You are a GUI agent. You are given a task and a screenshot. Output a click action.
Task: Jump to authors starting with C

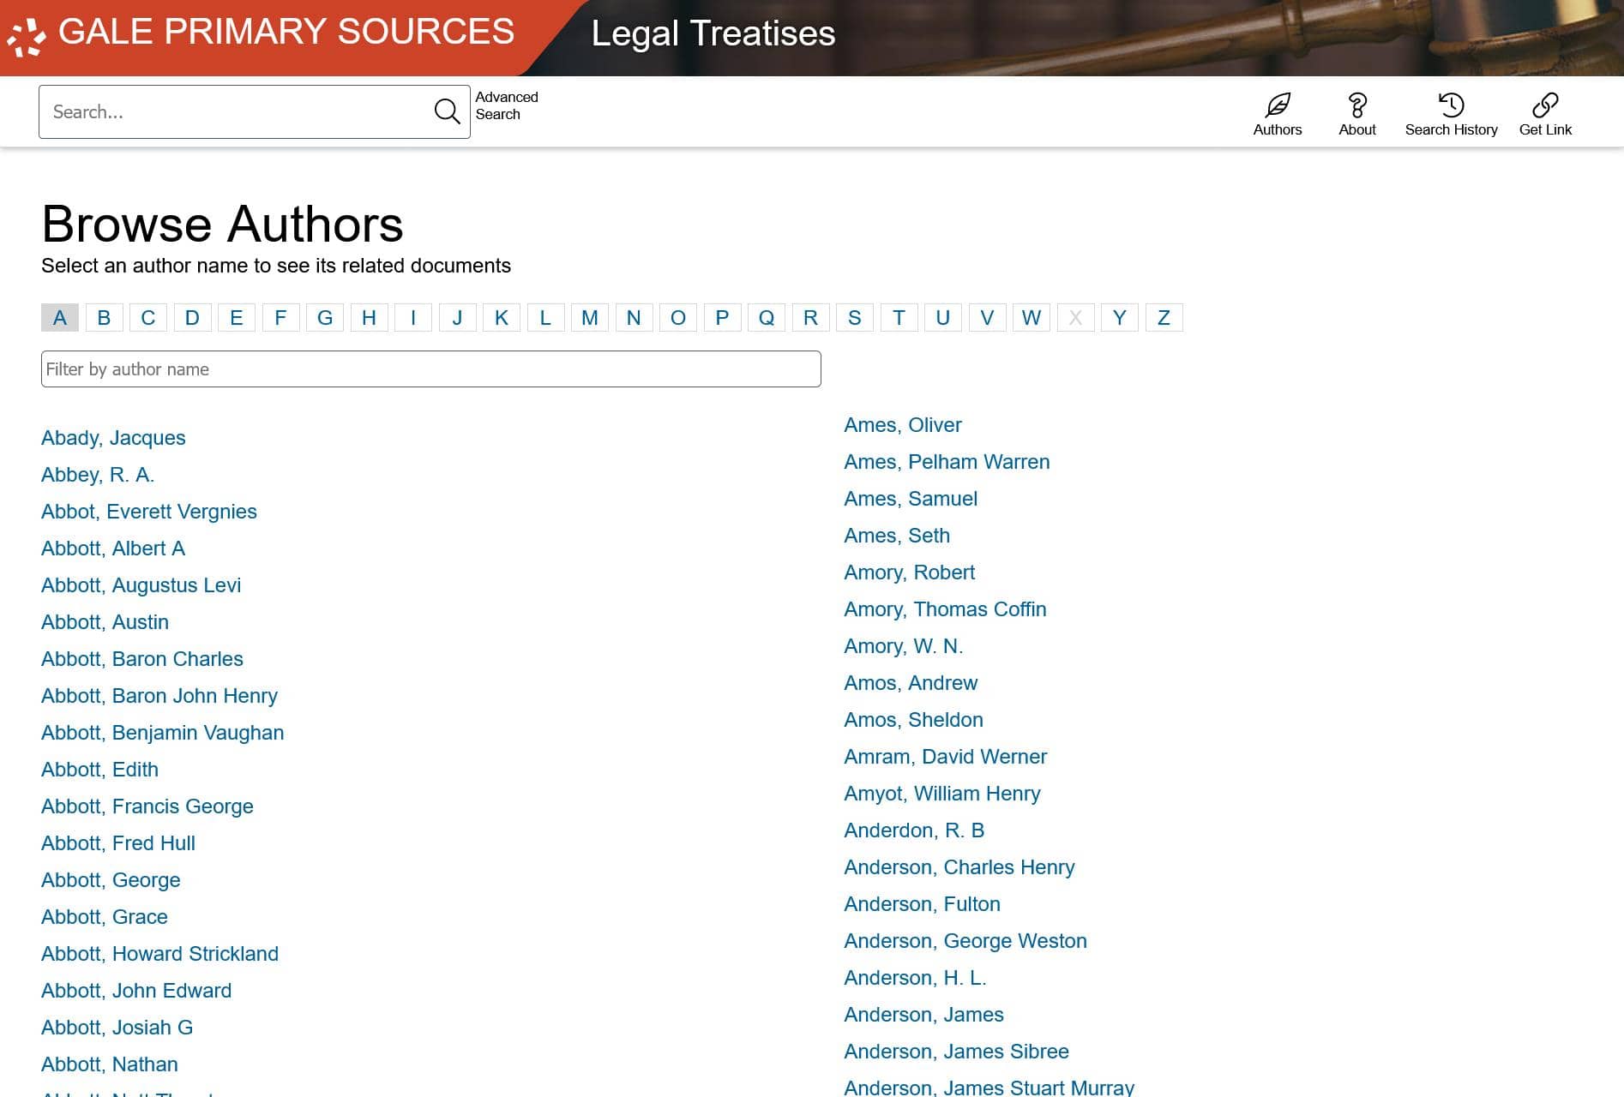click(148, 318)
